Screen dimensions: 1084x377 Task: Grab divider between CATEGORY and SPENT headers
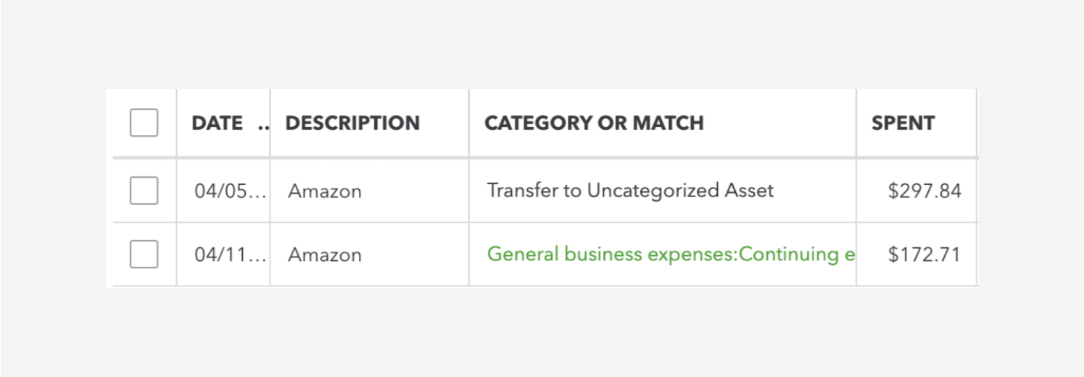coord(856,123)
